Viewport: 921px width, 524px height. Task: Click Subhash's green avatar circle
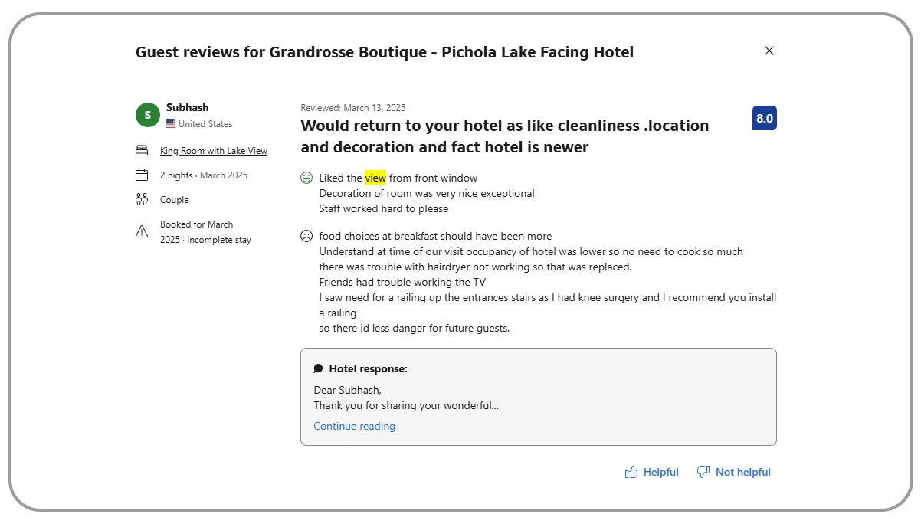(147, 115)
